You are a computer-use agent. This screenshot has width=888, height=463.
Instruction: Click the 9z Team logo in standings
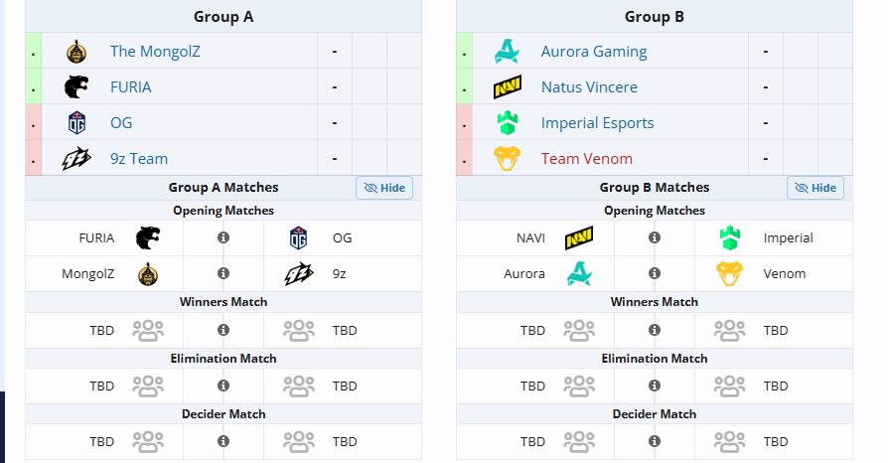click(x=76, y=159)
